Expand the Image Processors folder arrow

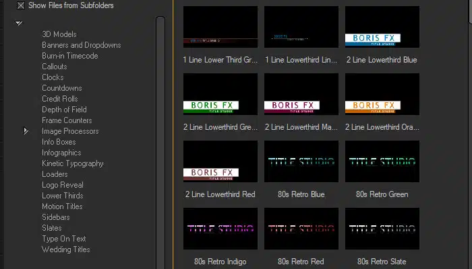pyautogui.click(x=26, y=131)
